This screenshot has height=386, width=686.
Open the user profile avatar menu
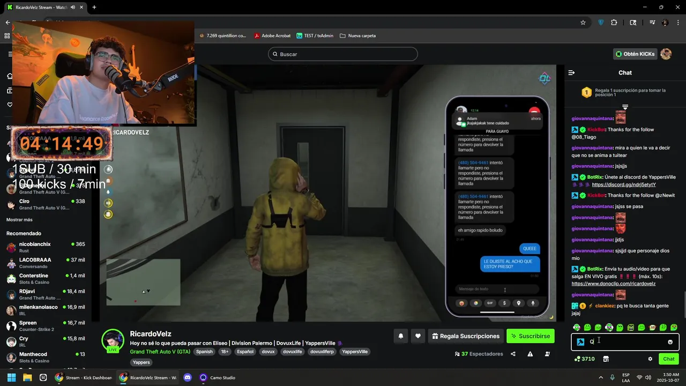[x=666, y=54]
